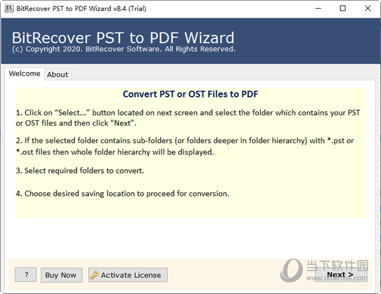Click Next to proceed

click(x=341, y=274)
